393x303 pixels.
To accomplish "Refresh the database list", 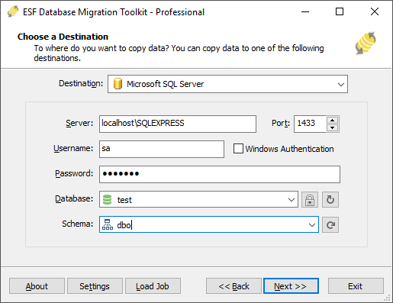I will (330, 200).
